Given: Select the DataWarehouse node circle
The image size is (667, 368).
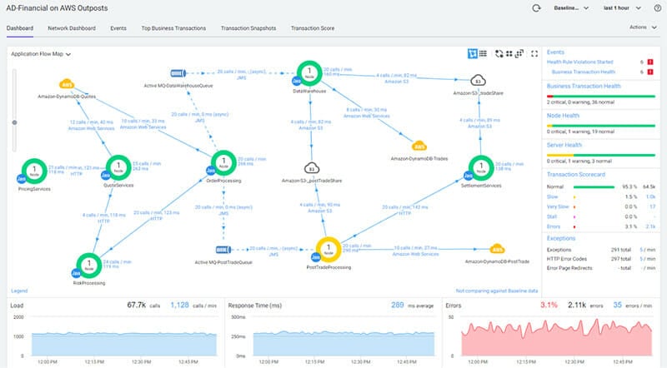Looking at the screenshot, I should [309, 73].
